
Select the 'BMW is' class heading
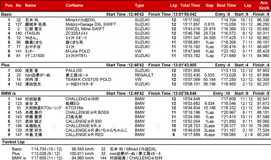point(8,93)
